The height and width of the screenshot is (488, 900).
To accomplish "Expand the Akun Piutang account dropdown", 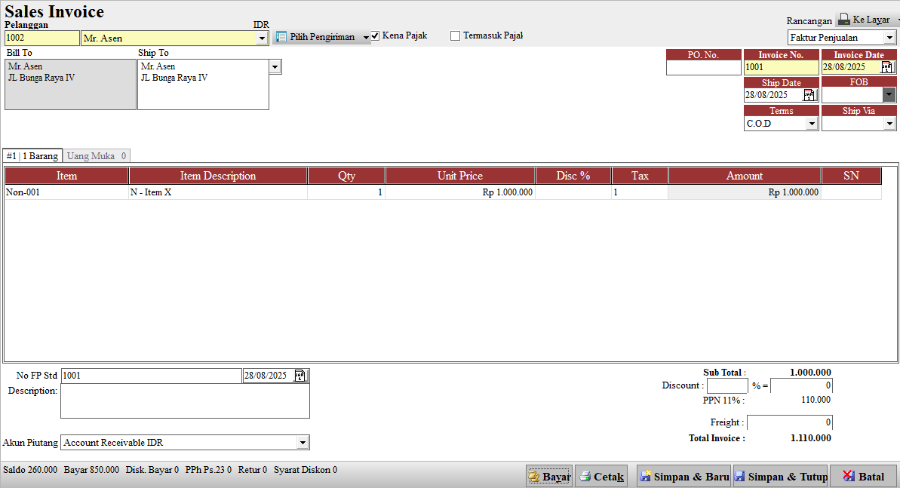I will (303, 443).
